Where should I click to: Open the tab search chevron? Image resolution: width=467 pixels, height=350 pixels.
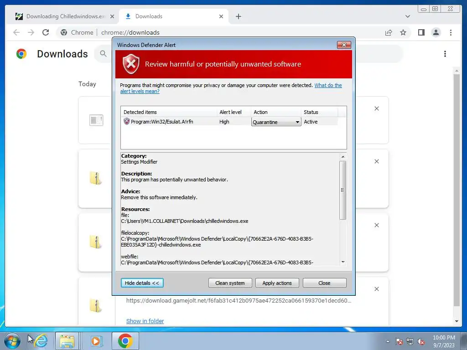point(407,16)
